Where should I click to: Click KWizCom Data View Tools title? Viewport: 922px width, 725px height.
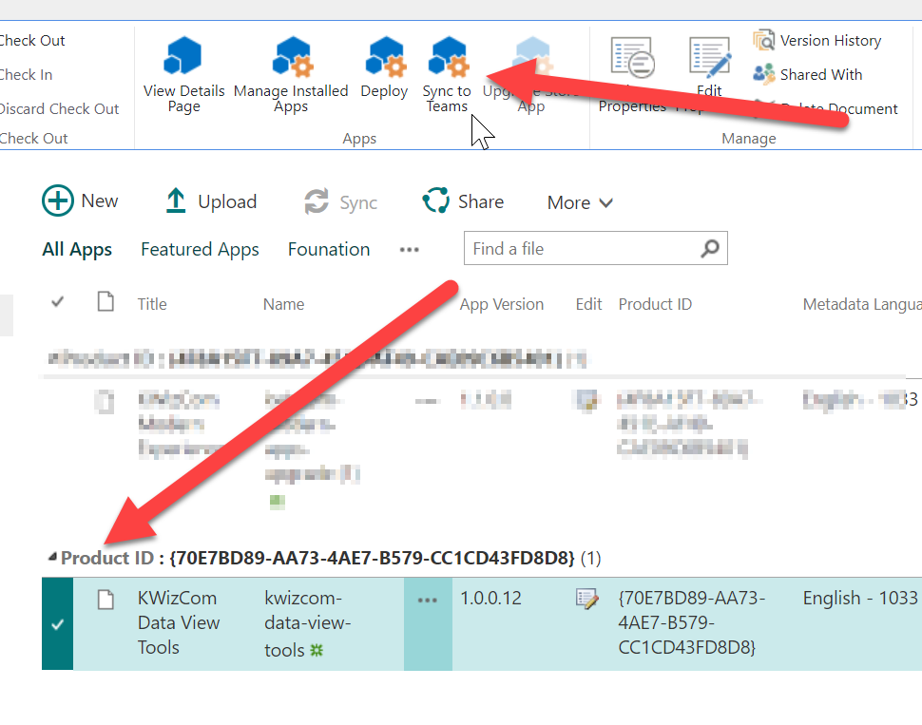click(x=179, y=622)
